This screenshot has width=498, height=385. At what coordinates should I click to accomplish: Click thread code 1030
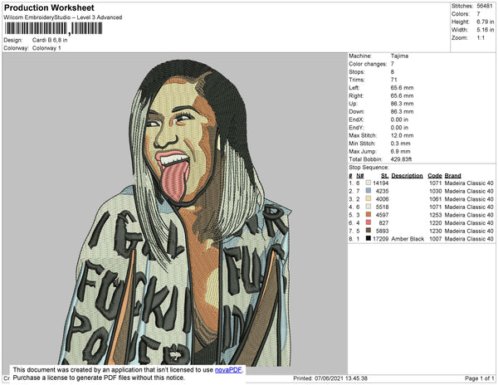click(x=436, y=191)
